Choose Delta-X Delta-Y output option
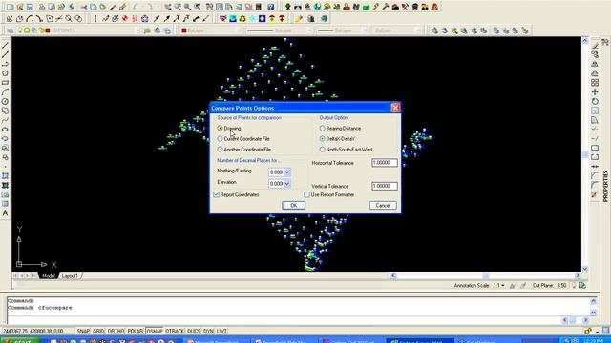 [x=323, y=138]
